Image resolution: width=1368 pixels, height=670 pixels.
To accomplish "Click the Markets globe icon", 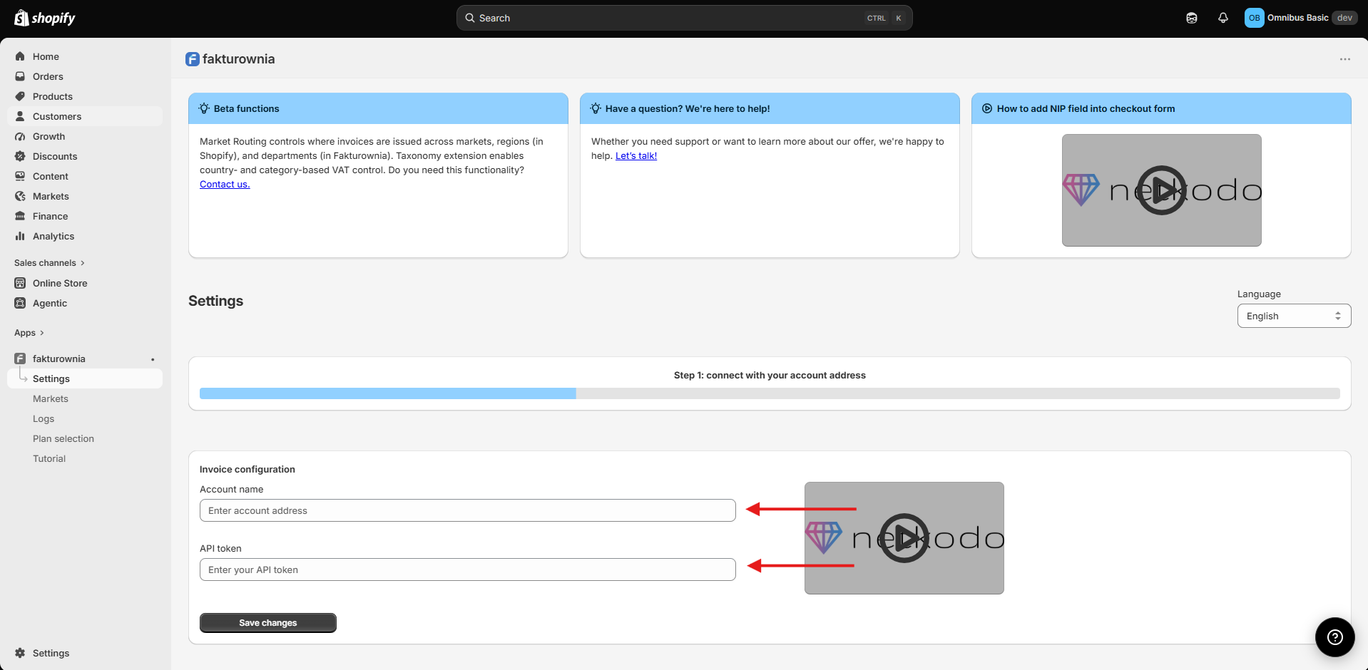I will point(20,196).
